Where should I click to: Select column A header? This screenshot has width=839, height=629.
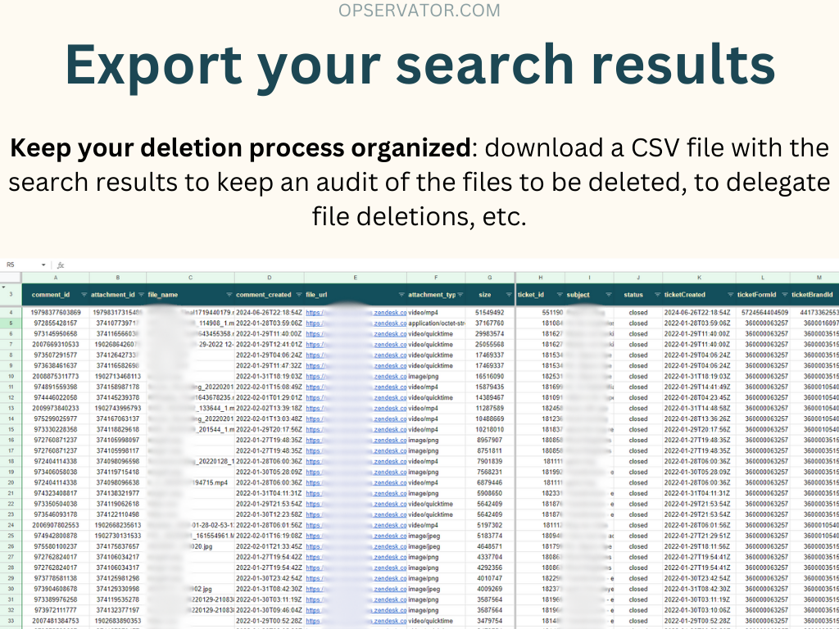point(56,278)
